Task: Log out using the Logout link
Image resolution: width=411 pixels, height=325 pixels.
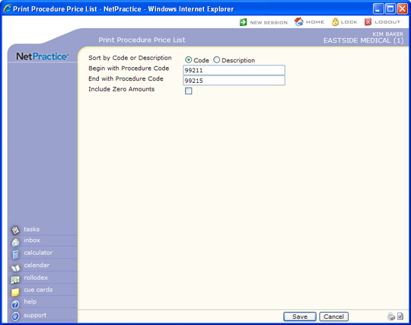Action: click(x=382, y=22)
